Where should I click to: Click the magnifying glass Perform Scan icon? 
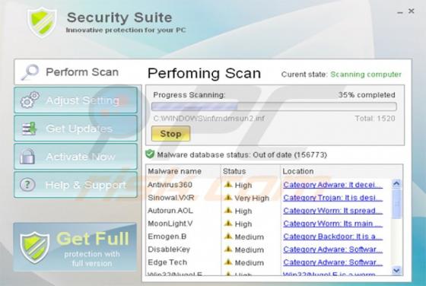pyautogui.click(x=30, y=72)
